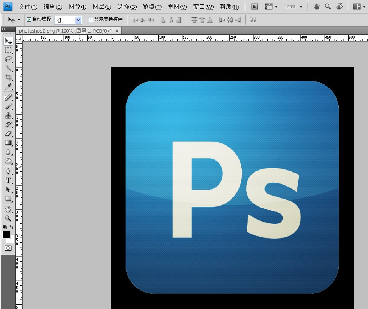This screenshot has height=309, width=368.
Task: Click the black foreground color swatch
Action: 6,235
